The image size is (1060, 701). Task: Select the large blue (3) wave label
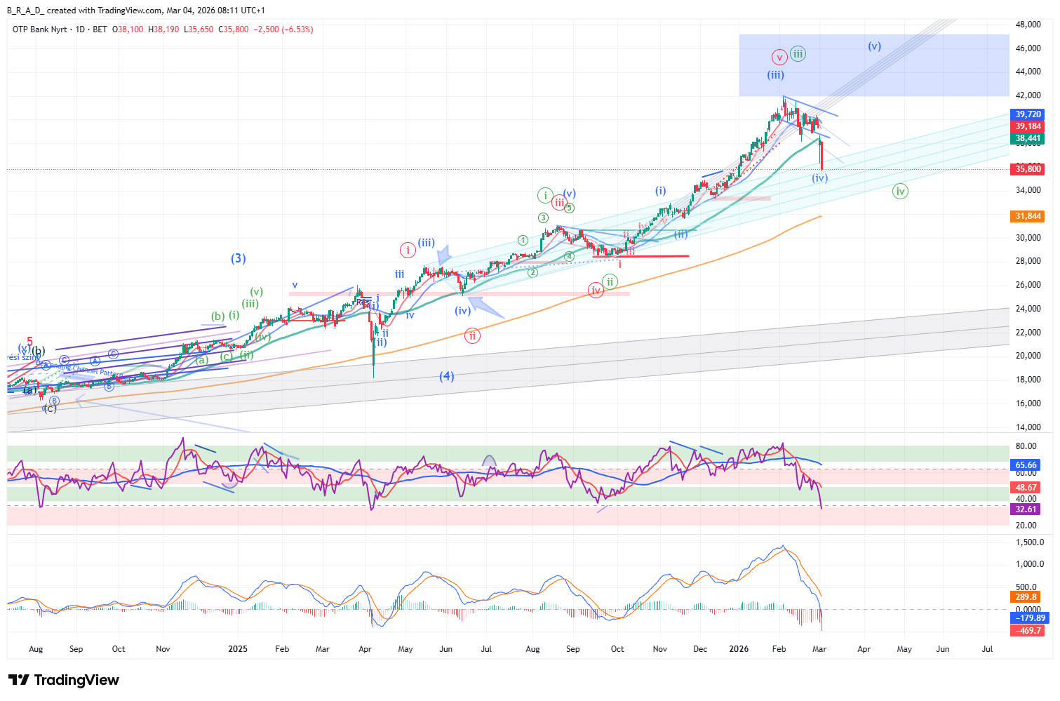click(239, 258)
